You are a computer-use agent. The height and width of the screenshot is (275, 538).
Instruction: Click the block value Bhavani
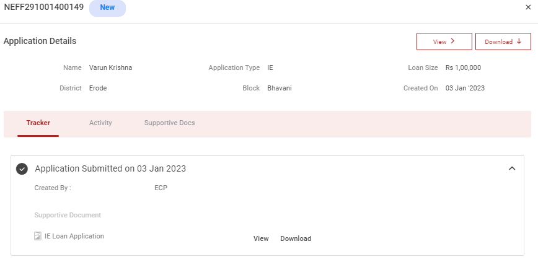[x=279, y=88]
